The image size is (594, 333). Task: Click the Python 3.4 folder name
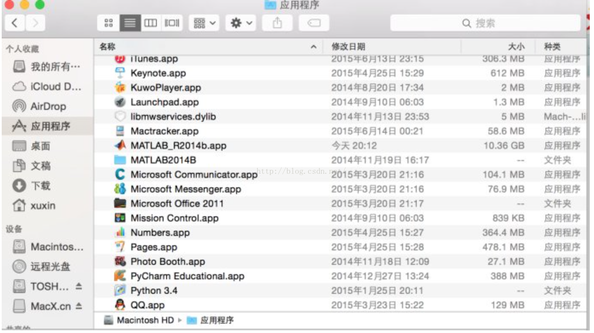click(x=154, y=290)
